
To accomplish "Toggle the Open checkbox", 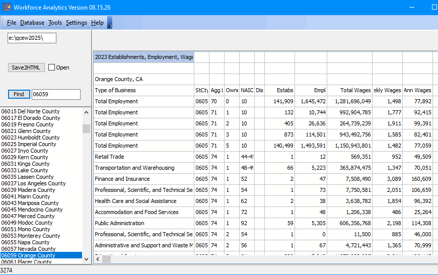I will pos(51,67).
